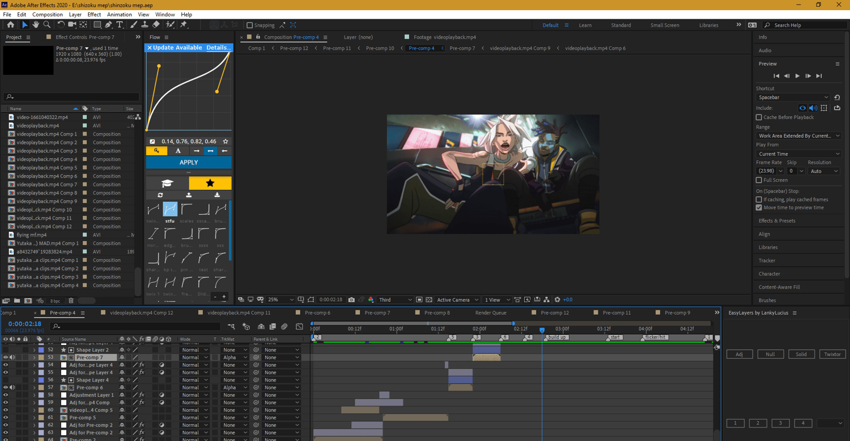Switch to Pre-comp 6 timeline tab
Viewport: 850px width, 441px height.
[x=317, y=313]
